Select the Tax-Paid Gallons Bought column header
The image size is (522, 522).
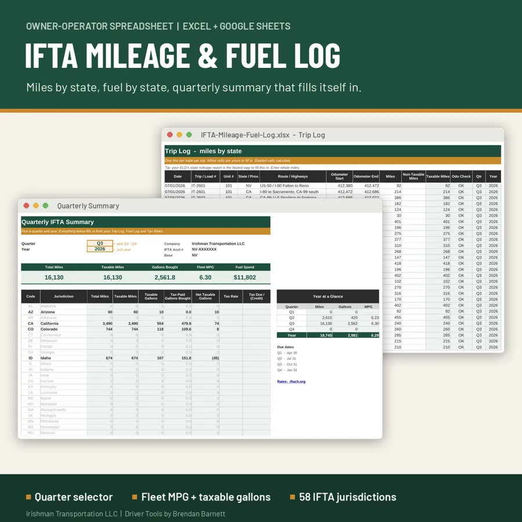point(178,296)
